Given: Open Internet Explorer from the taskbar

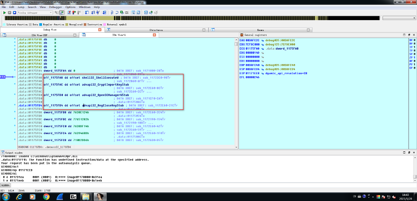Looking at the screenshot, I should pos(19,196).
